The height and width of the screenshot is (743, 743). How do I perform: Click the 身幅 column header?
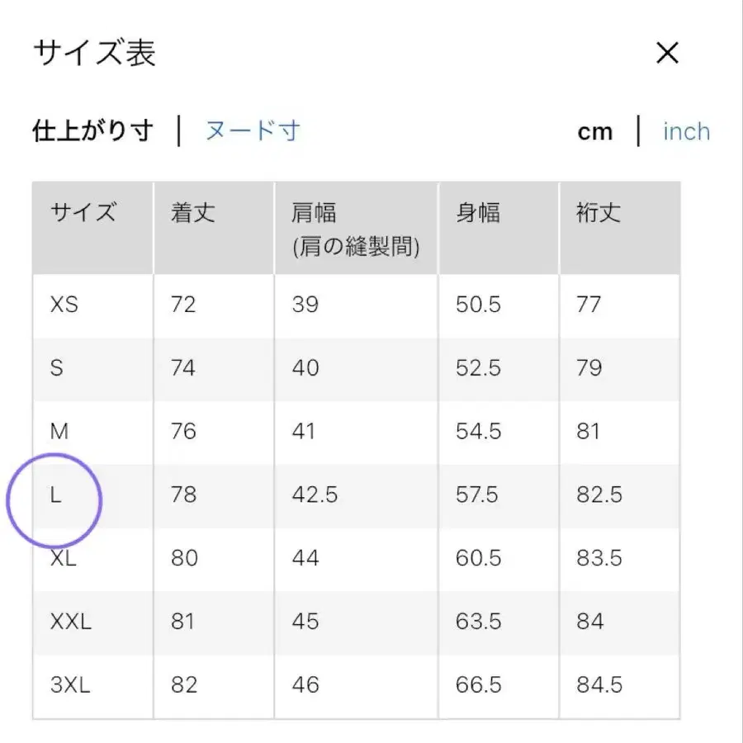(x=478, y=213)
